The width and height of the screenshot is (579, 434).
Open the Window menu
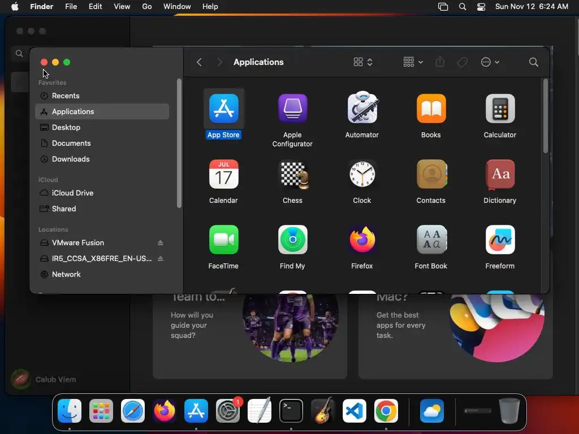click(177, 7)
